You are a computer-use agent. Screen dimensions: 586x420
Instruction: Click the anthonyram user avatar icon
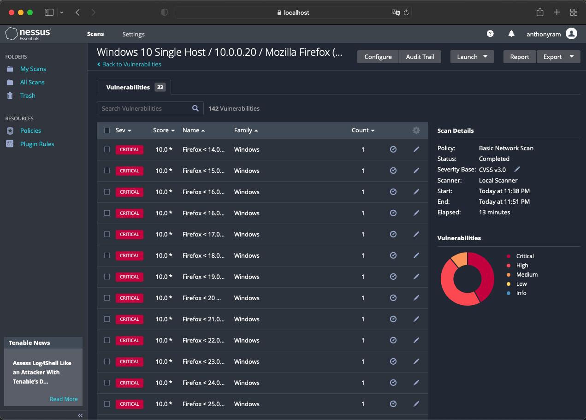pos(571,34)
